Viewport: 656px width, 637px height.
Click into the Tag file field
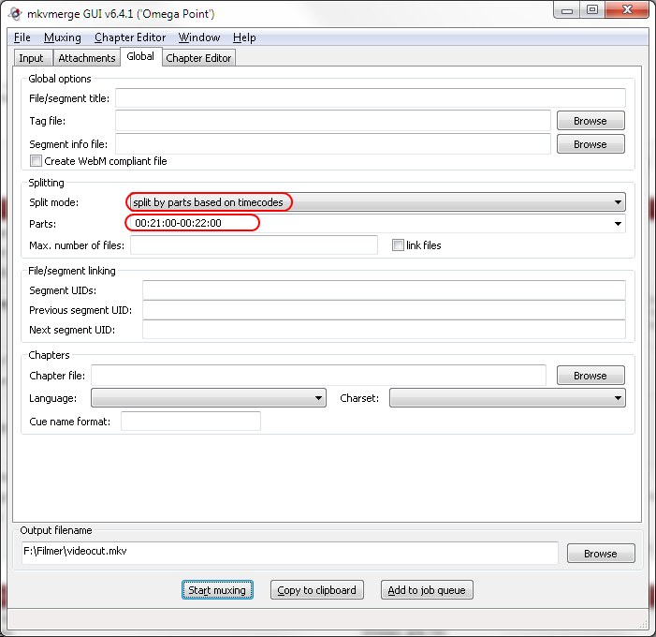[332, 121]
